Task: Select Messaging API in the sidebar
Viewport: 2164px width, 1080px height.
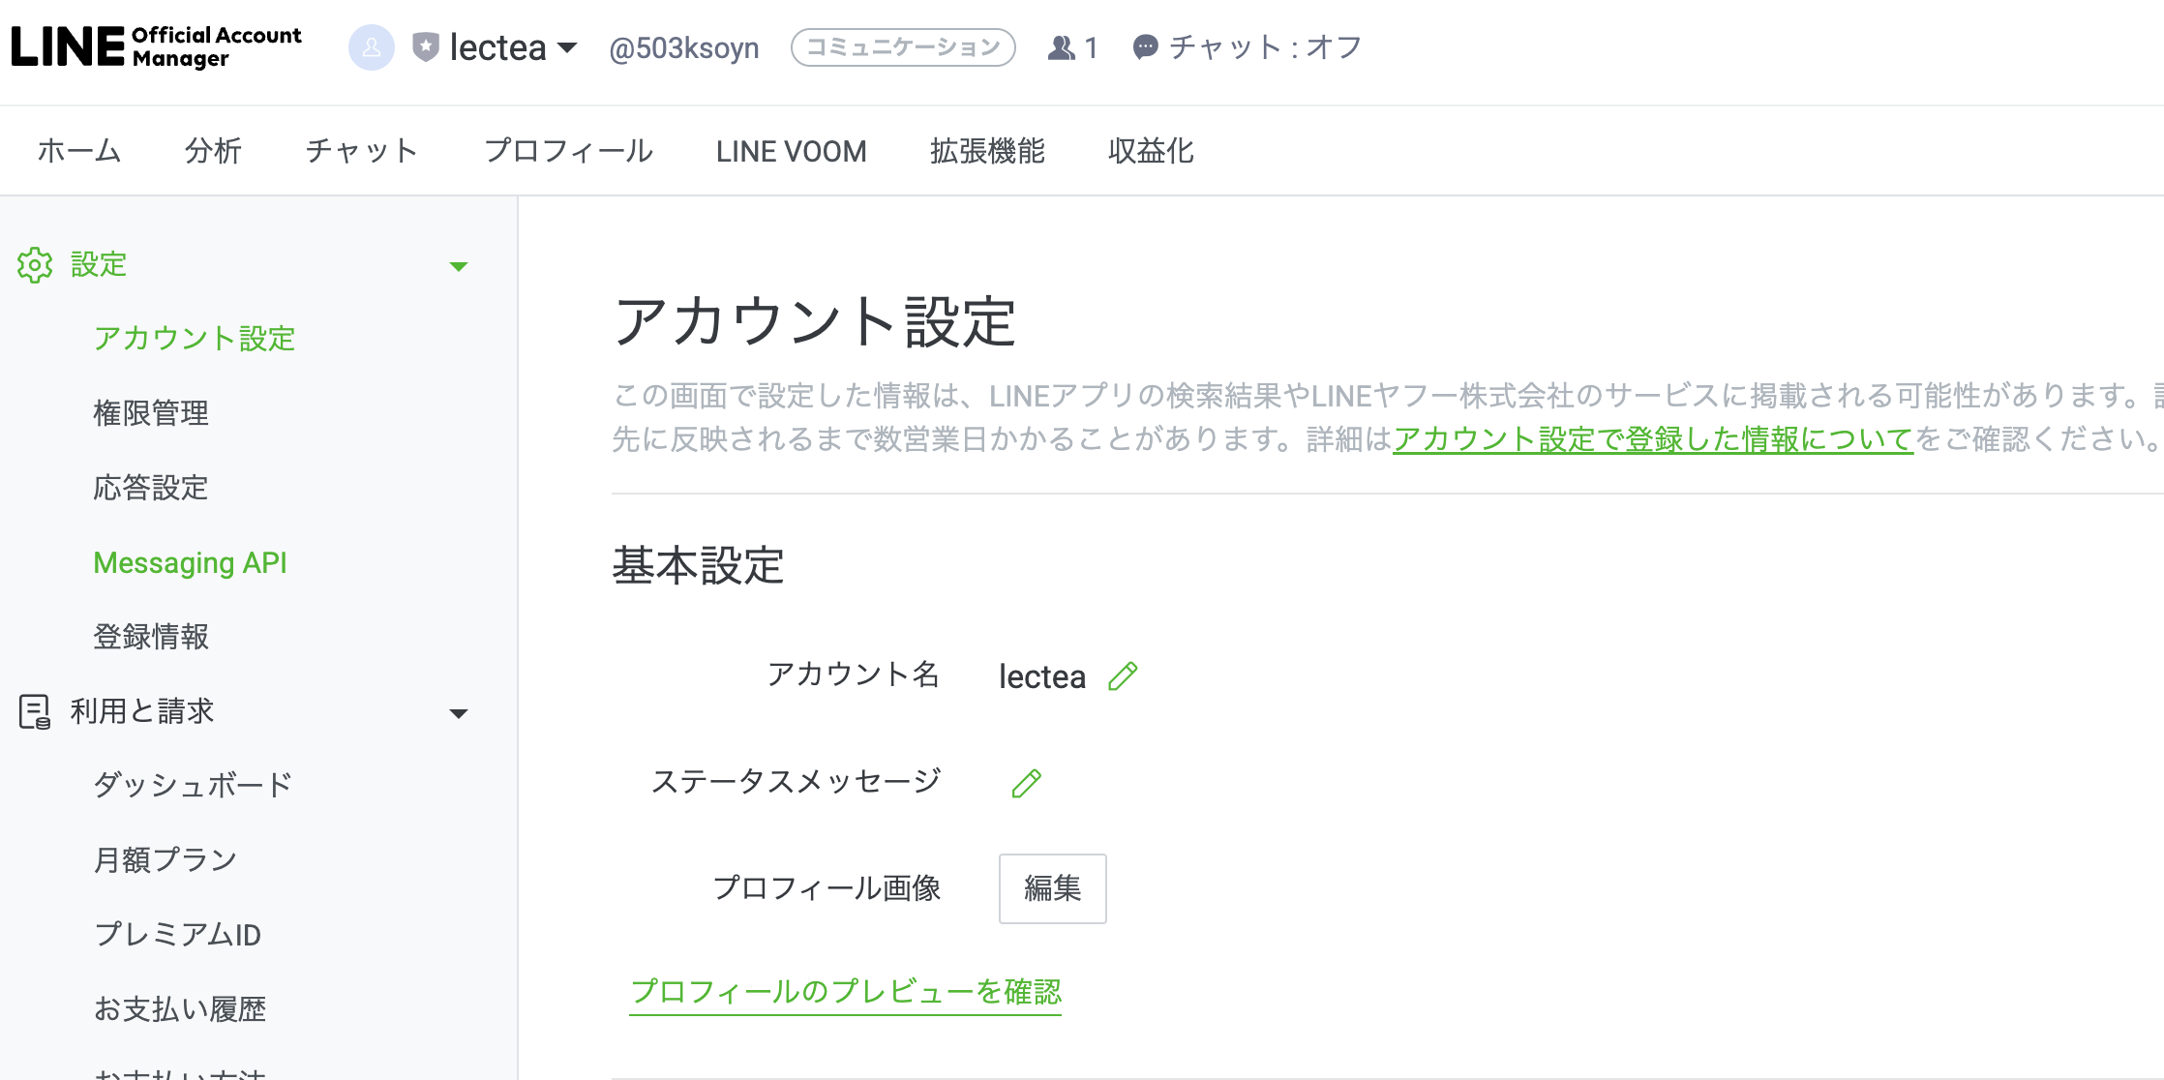Action: (191, 562)
